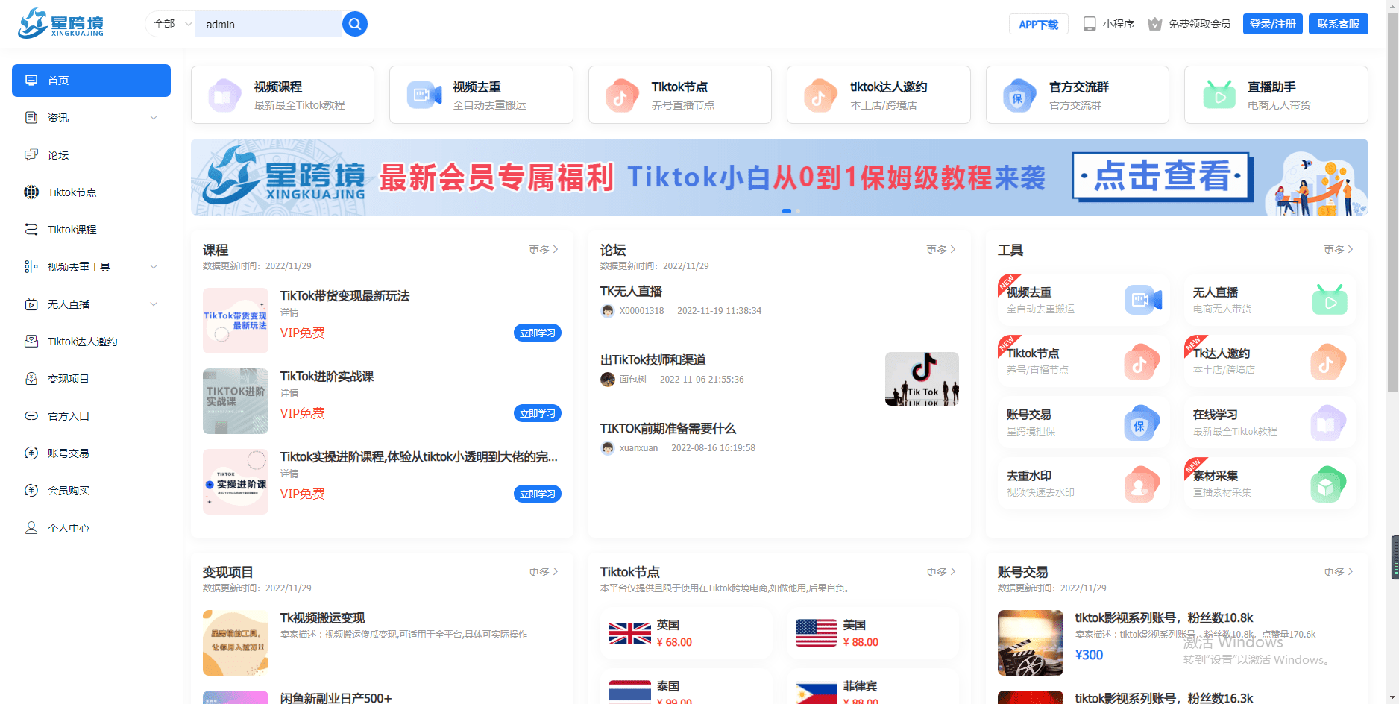The image size is (1399, 704).
Task: Click 更多 in the 论坛 section
Action: pos(941,250)
